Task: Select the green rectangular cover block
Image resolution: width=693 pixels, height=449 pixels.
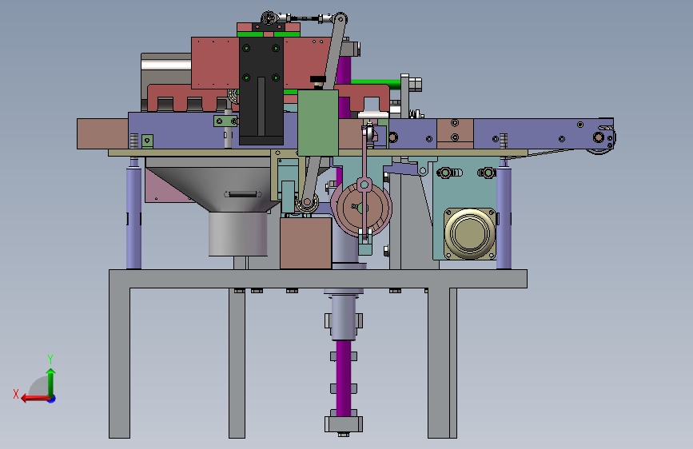Action: click(x=318, y=123)
